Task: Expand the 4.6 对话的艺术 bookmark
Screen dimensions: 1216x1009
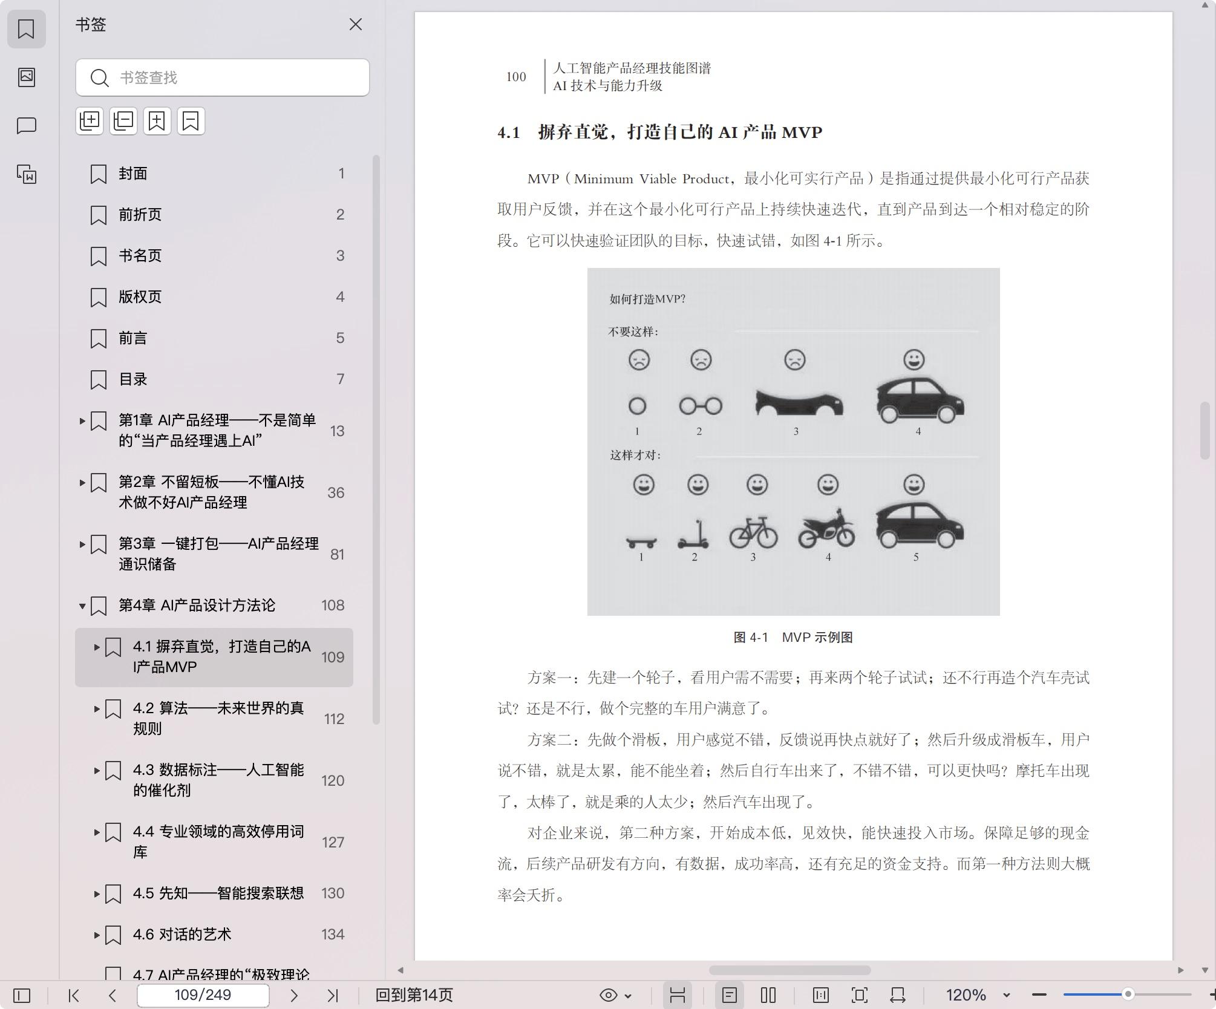Action: click(97, 935)
